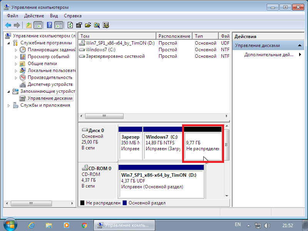The image size is (308, 231).
Task: Select Производительность in the tree
Action: coord(50,77)
